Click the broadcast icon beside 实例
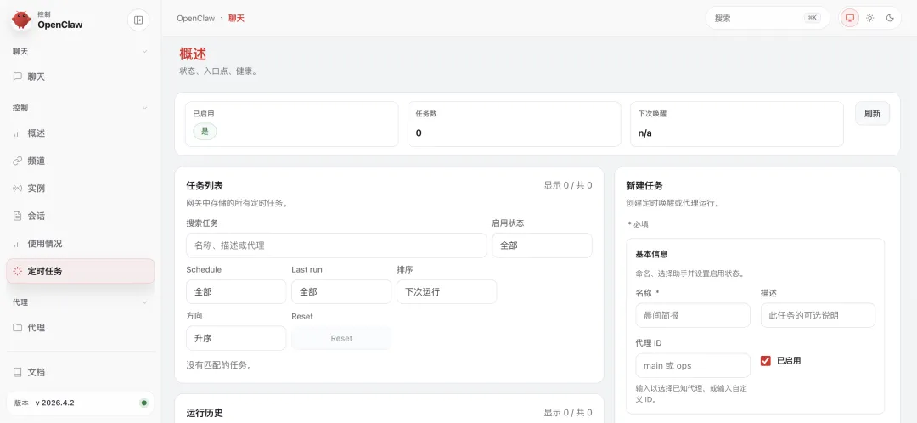917x423 pixels. click(x=18, y=189)
